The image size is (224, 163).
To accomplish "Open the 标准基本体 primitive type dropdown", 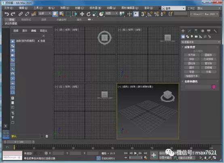I will (x=201, y=42).
